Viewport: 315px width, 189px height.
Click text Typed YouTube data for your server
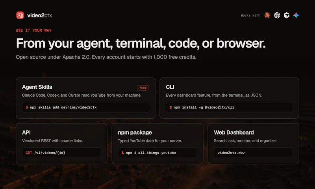(x=150, y=141)
